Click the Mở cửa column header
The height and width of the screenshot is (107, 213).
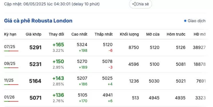click(153, 34)
